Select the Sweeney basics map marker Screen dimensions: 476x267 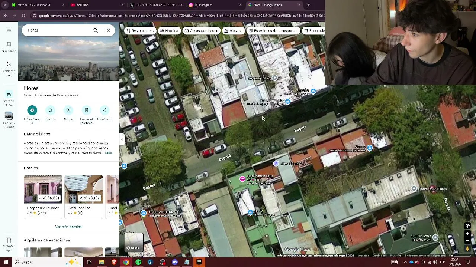point(274,78)
